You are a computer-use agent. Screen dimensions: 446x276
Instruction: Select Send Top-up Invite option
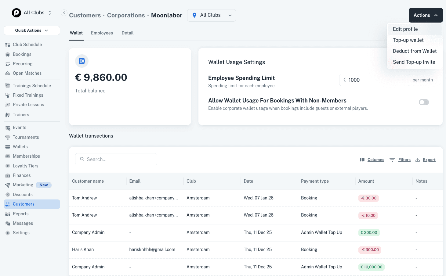pyautogui.click(x=415, y=62)
